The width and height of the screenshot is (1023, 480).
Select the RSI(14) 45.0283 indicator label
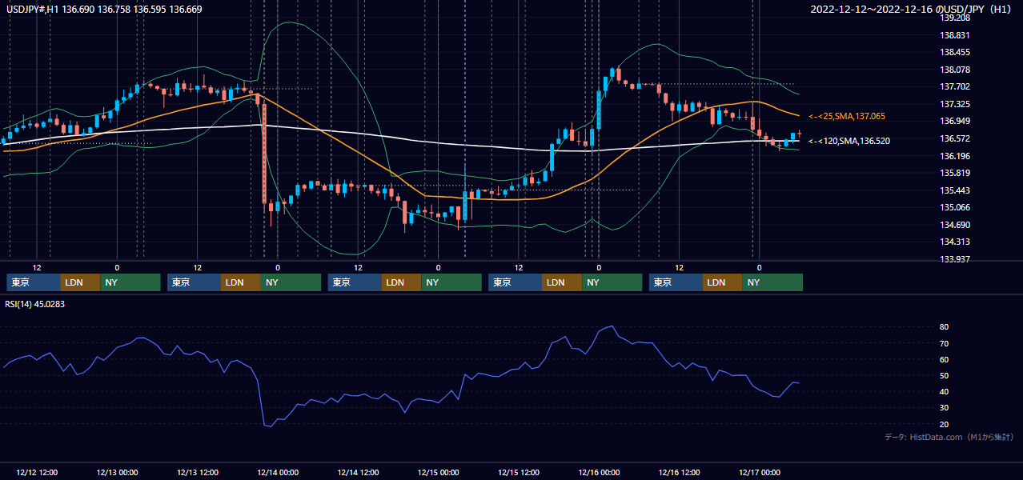click(34, 305)
